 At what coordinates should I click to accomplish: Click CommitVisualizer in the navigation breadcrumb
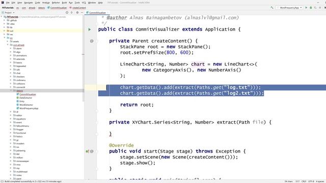click(59, 8)
